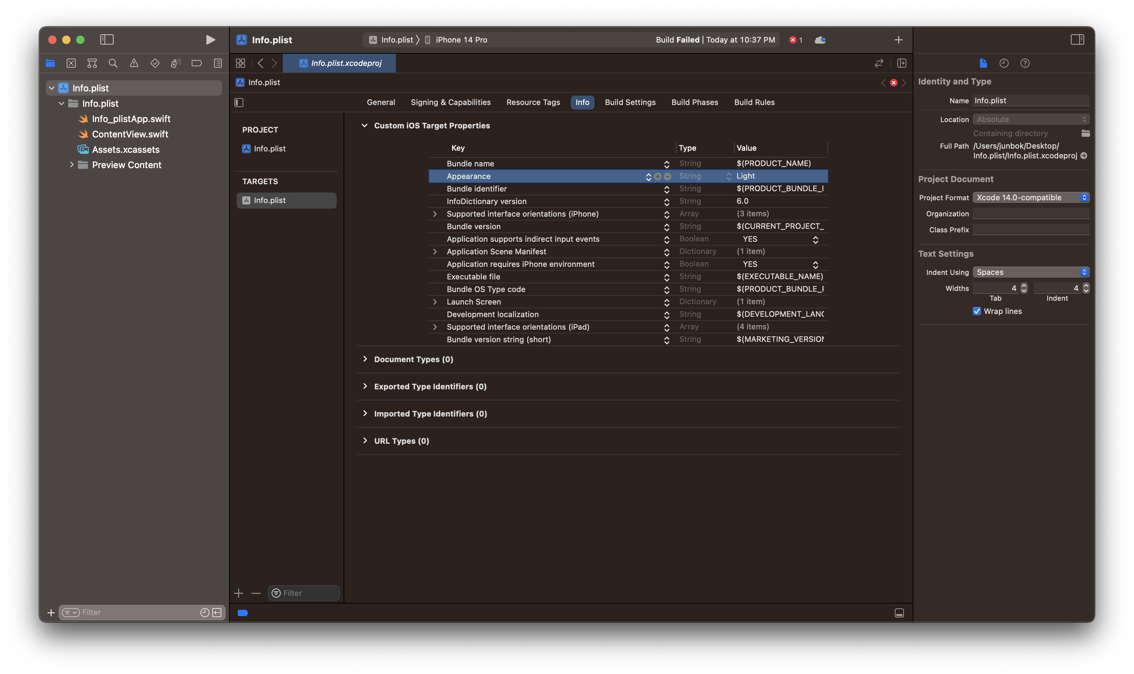
Task: Open the Find navigator magnifier icon
Action: (x=113, y=63)
